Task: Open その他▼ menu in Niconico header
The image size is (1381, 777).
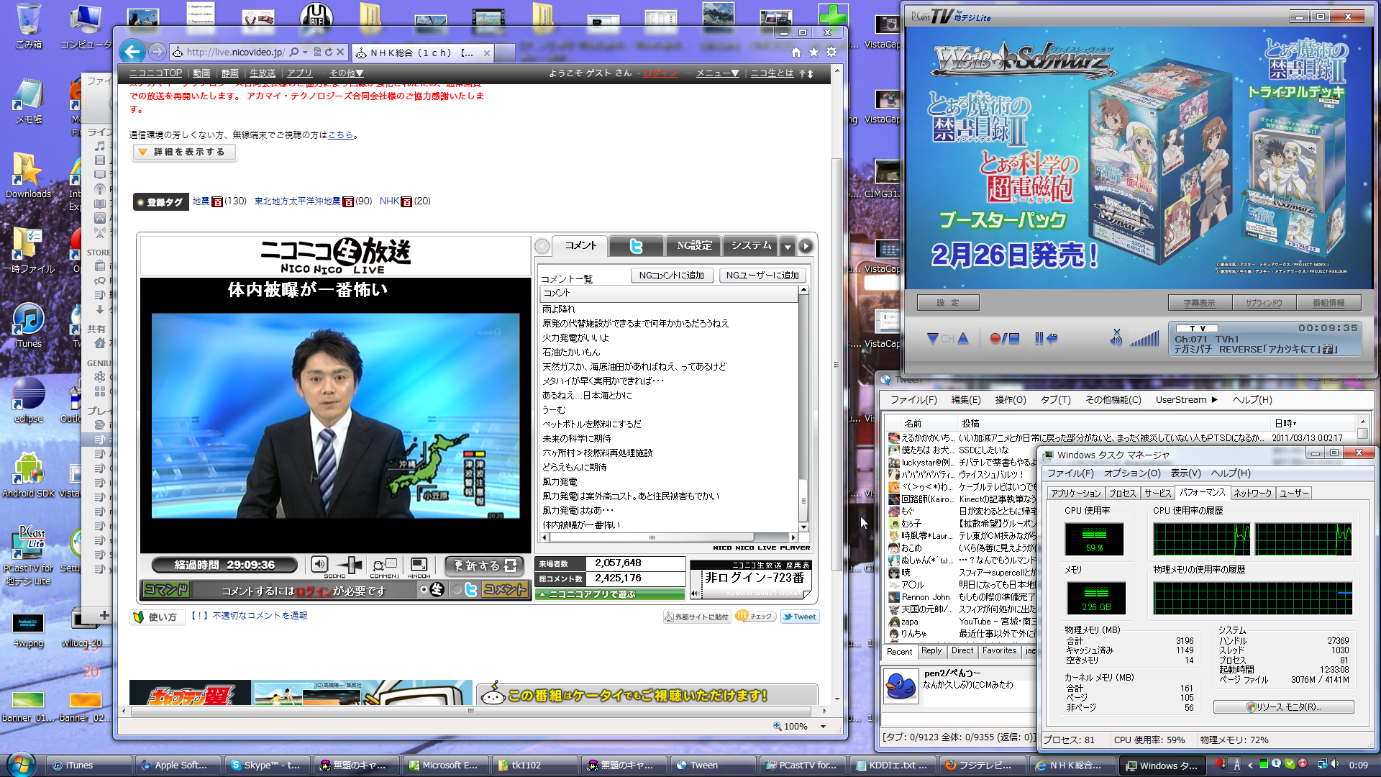Action: point(347,73)
